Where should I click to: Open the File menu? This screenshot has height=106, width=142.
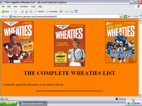[3, 7]
